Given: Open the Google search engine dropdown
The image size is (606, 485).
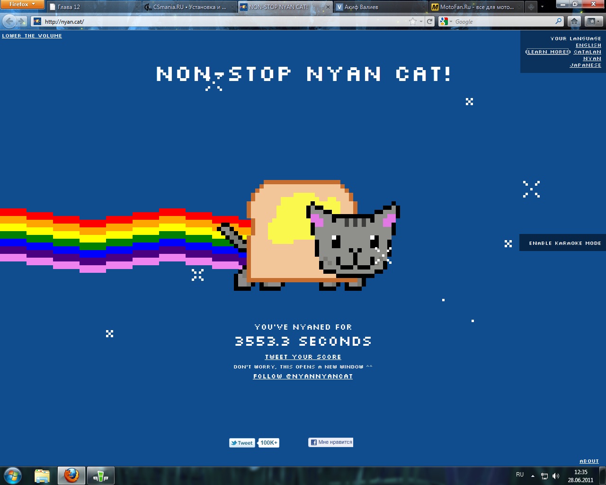Looking at the screenshot, I should click(446, 21).
